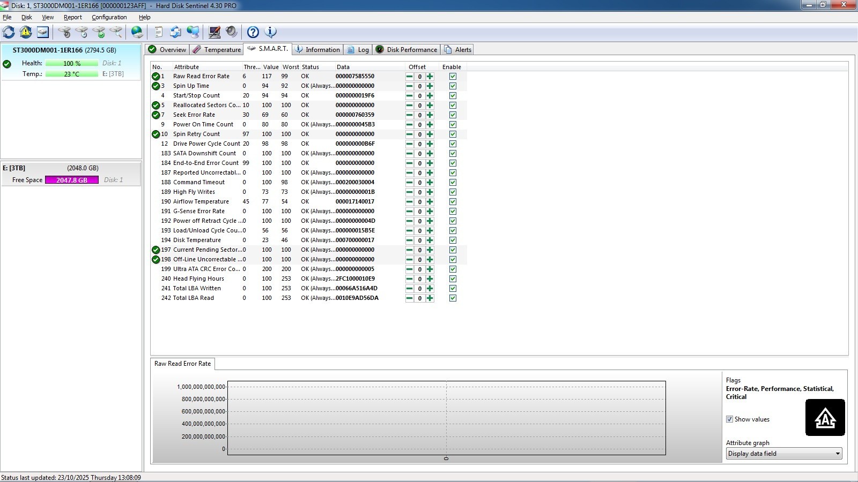Toggle Enable checkbox for Head Flying Hours

pos(453,279)
